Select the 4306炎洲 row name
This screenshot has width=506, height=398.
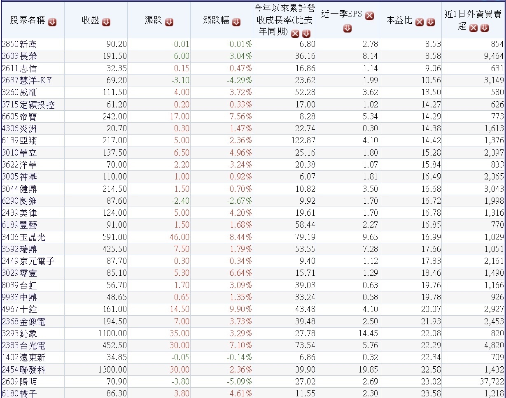(x=19, y=129)
